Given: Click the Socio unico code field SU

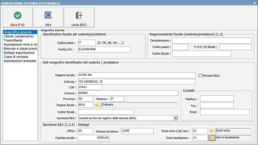Looking at the screenshot, I should [200, 131].
